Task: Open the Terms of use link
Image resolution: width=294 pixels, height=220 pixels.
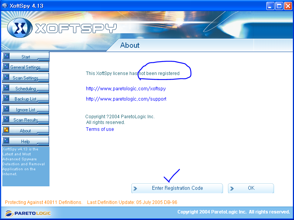Action: [x=100, y=129]
